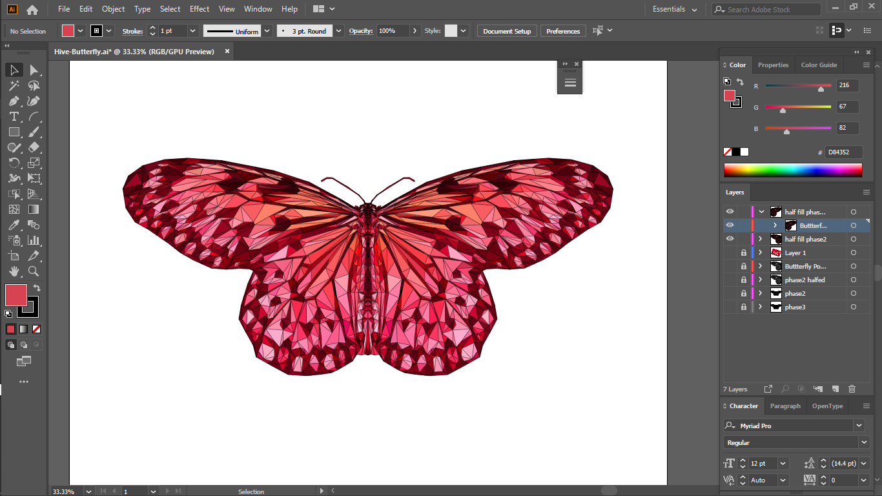This screenshot has height=496, width=882.
Task: Click the Preferences button
Action: pos(563,31)
